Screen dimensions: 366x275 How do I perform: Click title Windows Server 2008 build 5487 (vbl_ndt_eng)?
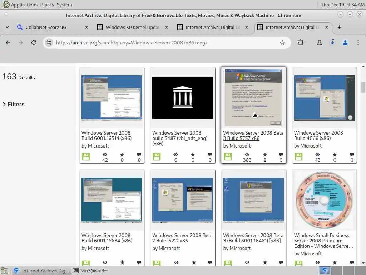point(180,138)
